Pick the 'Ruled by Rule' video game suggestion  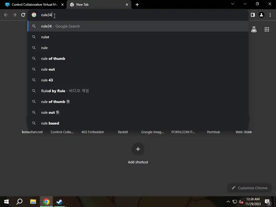click(138, 91)
